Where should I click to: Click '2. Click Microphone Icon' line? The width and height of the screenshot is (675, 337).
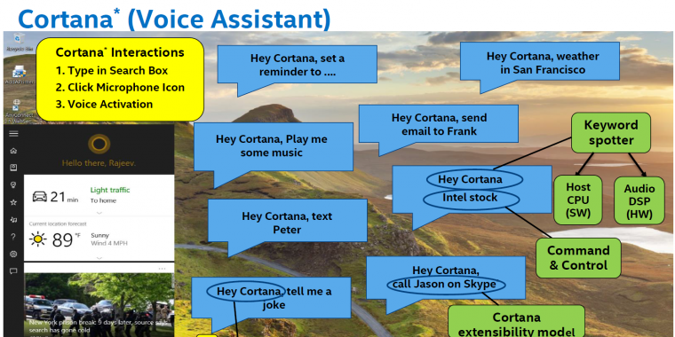pyautogui.click(x=120, y=88)
